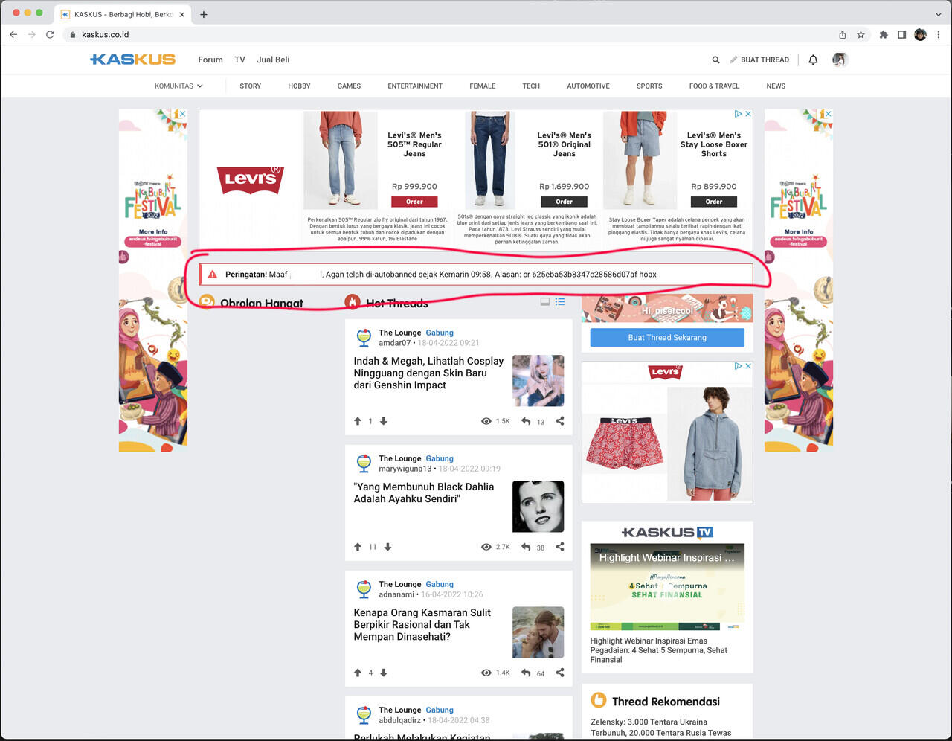Go to the SPORTS category
Viewport: 952px width, 741px height.
pyautogui.click(x=649, y=86)
